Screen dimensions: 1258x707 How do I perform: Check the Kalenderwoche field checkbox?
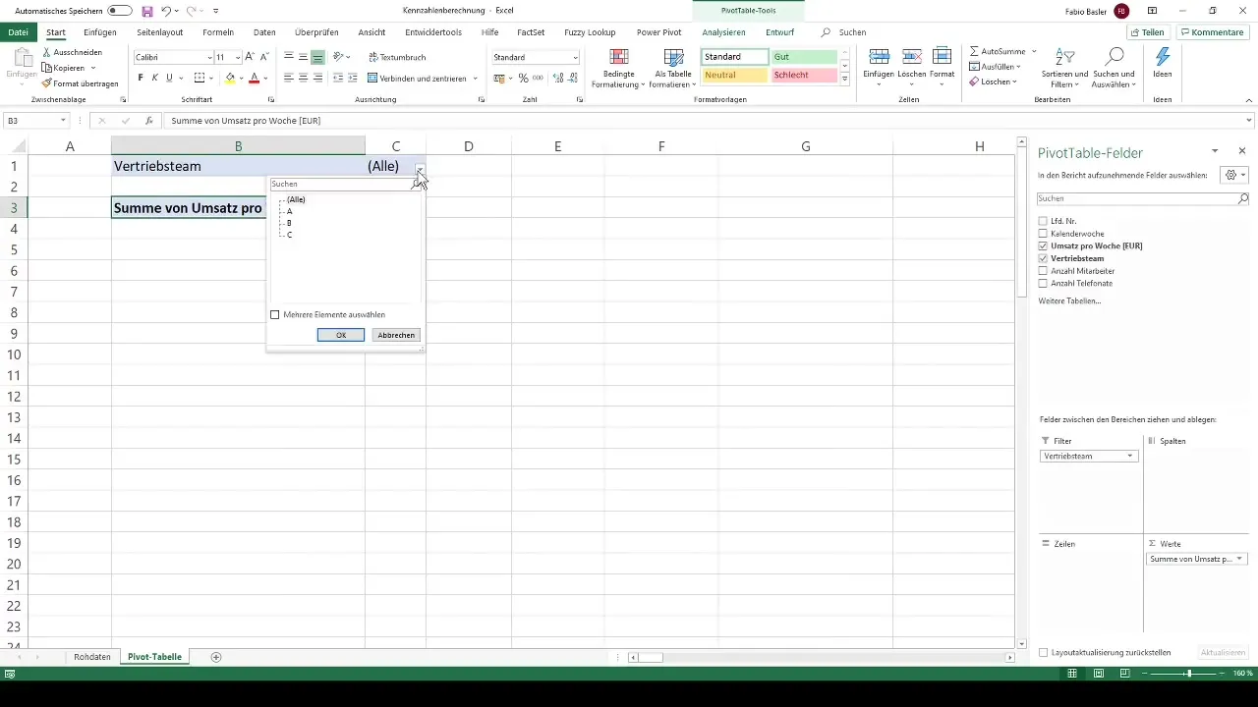[1043, 234]
